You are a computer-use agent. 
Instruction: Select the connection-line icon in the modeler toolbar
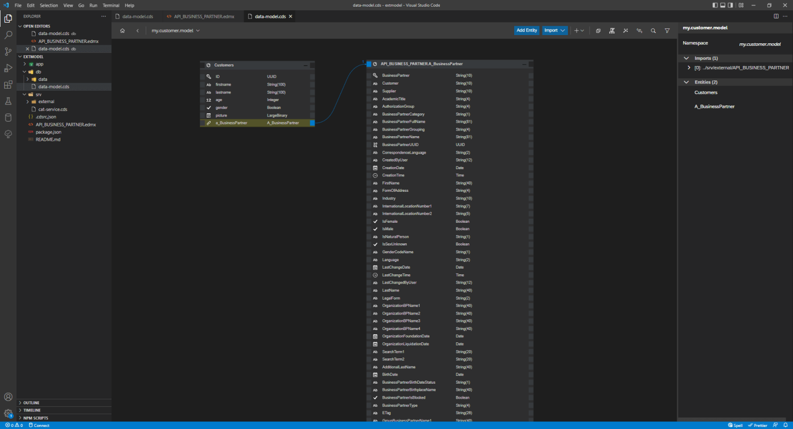coord(639,30)
